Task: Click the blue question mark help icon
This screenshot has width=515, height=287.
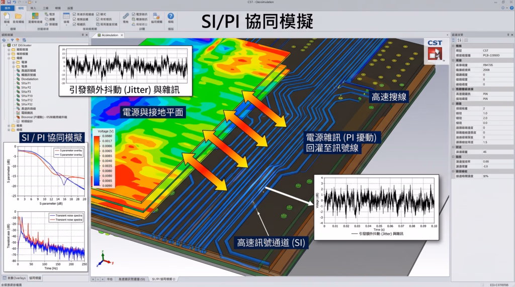Action: coord(171,16)
